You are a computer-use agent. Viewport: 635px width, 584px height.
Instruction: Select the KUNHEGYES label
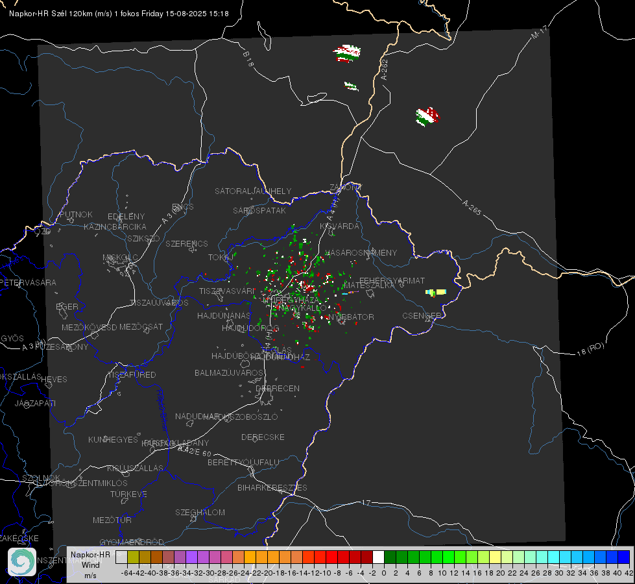[x=114, y=439]
